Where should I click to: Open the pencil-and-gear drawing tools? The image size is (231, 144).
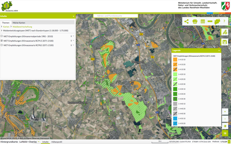[x=225, y=33]
